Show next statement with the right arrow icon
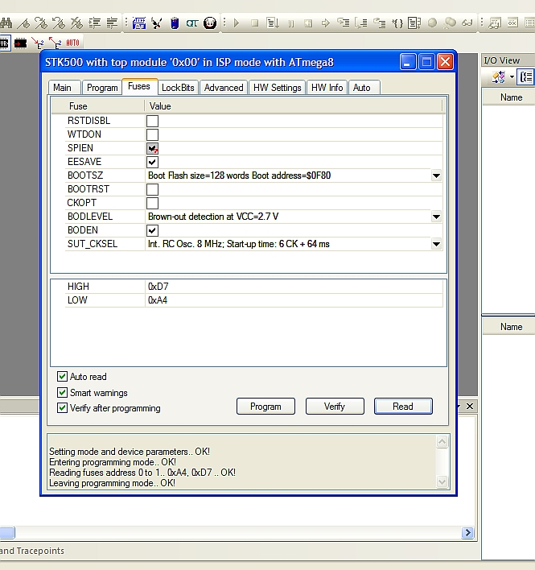The image size is (535, 570). [x=326, y=23]
